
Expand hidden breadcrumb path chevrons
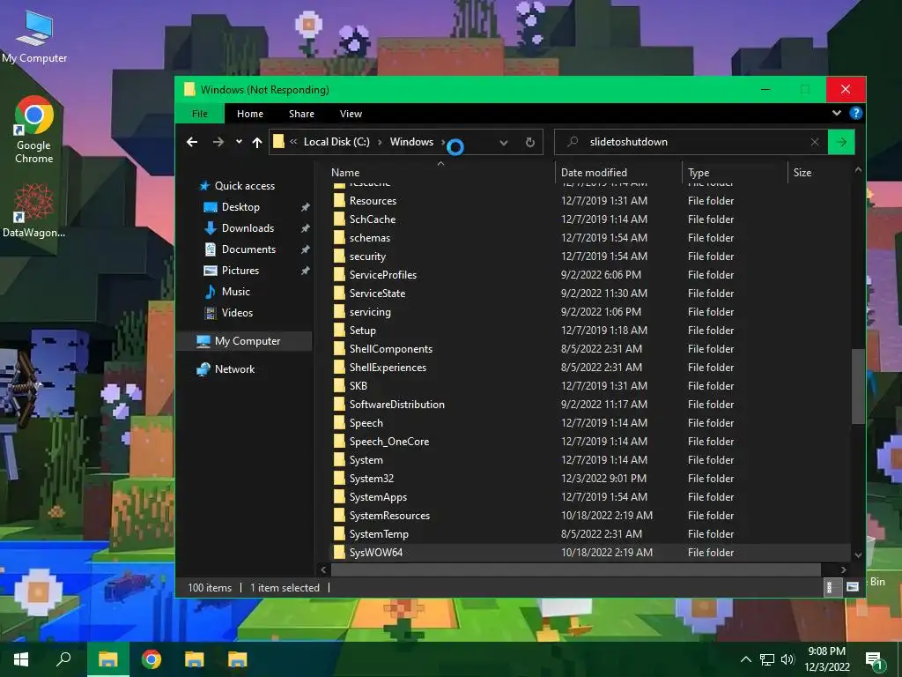pos(293,142)
